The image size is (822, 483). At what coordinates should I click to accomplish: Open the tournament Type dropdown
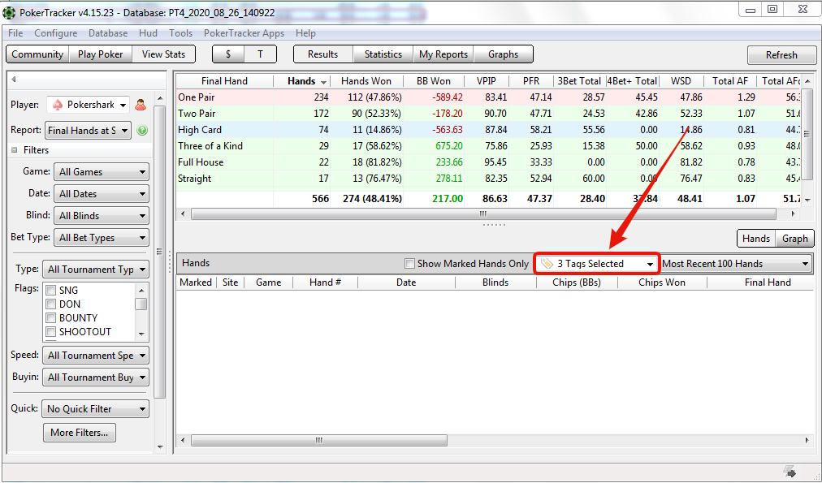coord(95,270)
